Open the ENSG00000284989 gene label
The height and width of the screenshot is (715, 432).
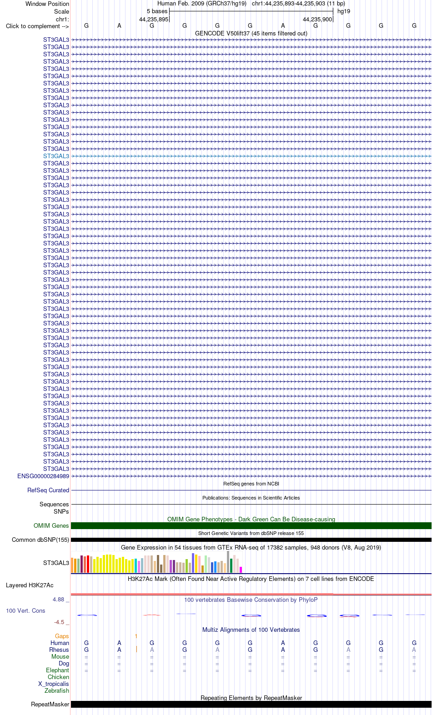[43, 476]
